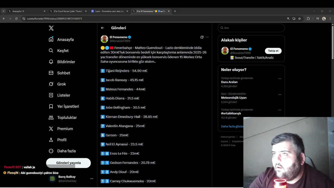Open Topluluklar people icon
The width and height of the screenshot is (334, 188).
pos(51,118)
